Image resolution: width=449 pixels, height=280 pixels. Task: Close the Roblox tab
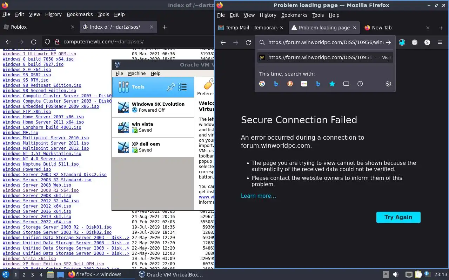tap(73, 27)
